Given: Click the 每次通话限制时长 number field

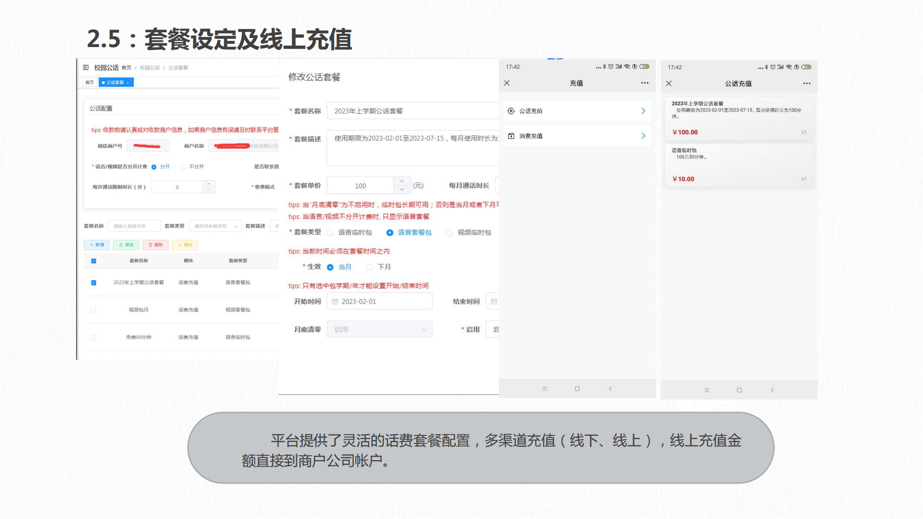Looking at the screenshot, I should pos(177,187).
